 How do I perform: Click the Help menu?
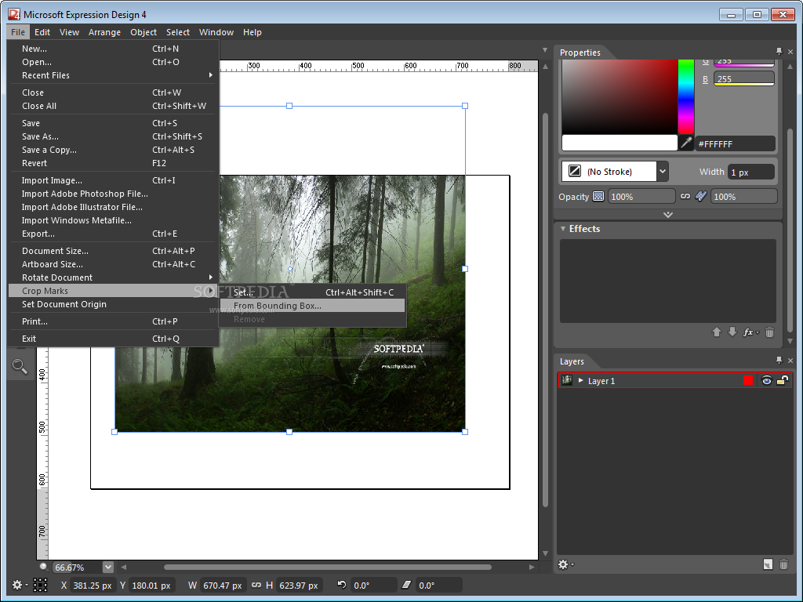[252, 32]
